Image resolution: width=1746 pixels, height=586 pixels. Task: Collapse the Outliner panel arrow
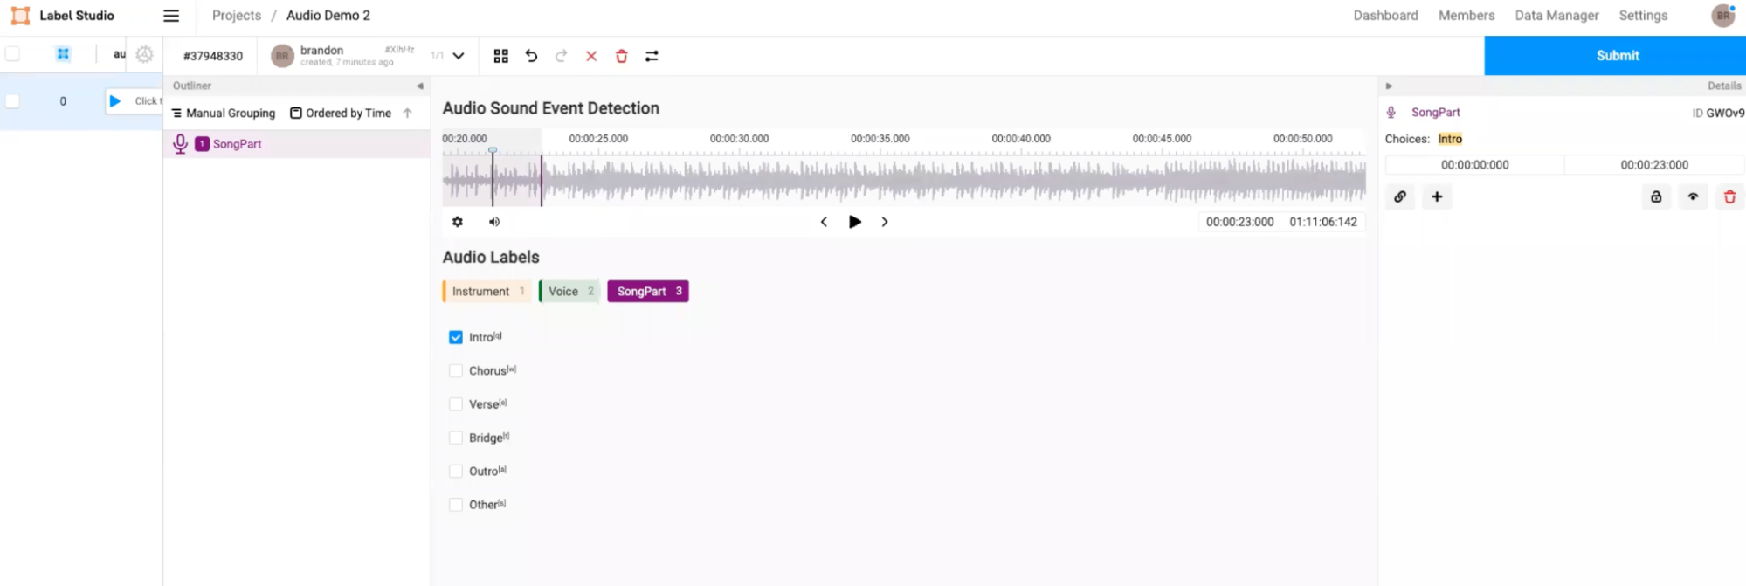(x=420, y=86)
